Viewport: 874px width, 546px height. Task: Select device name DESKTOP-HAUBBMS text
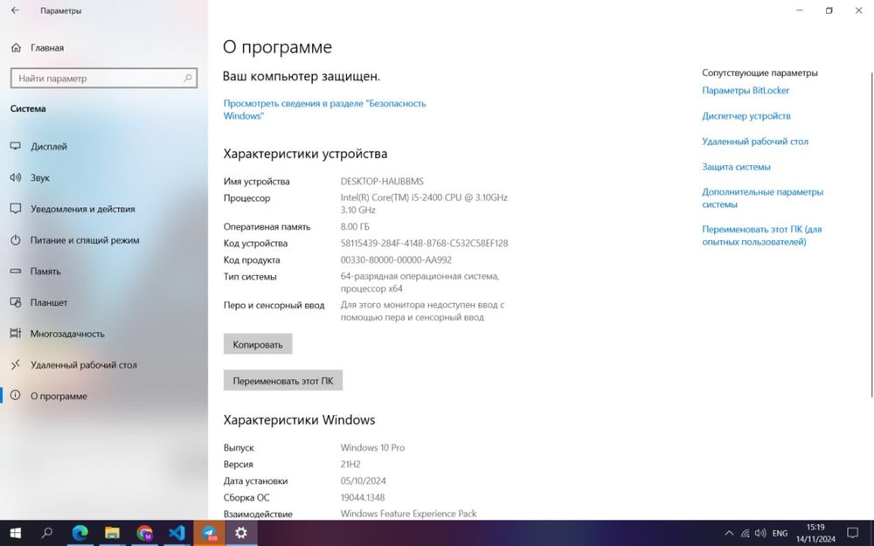(x=382, y=182)
